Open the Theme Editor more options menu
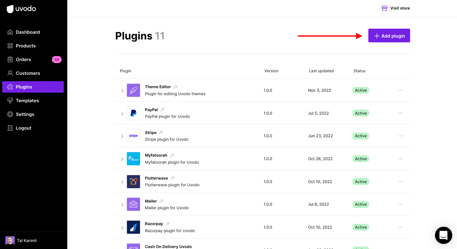Viewport: 457px width, 249px height. [x=401, y=90]
